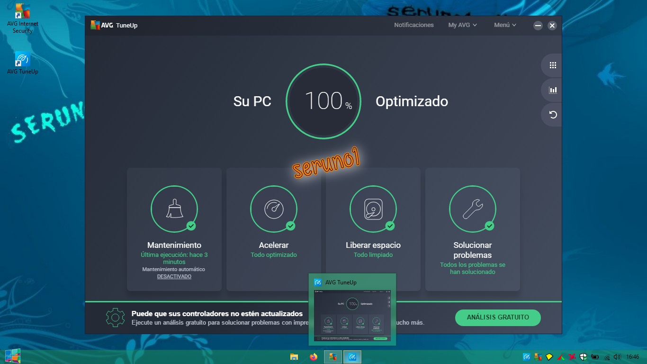647x364 pixels.
Task: Open the Solucionar problemas card title
Action: click(x=473, y=250)
